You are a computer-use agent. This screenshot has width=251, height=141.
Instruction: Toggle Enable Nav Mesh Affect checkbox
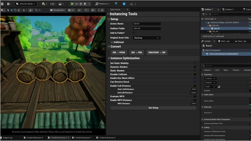(195, 78)
